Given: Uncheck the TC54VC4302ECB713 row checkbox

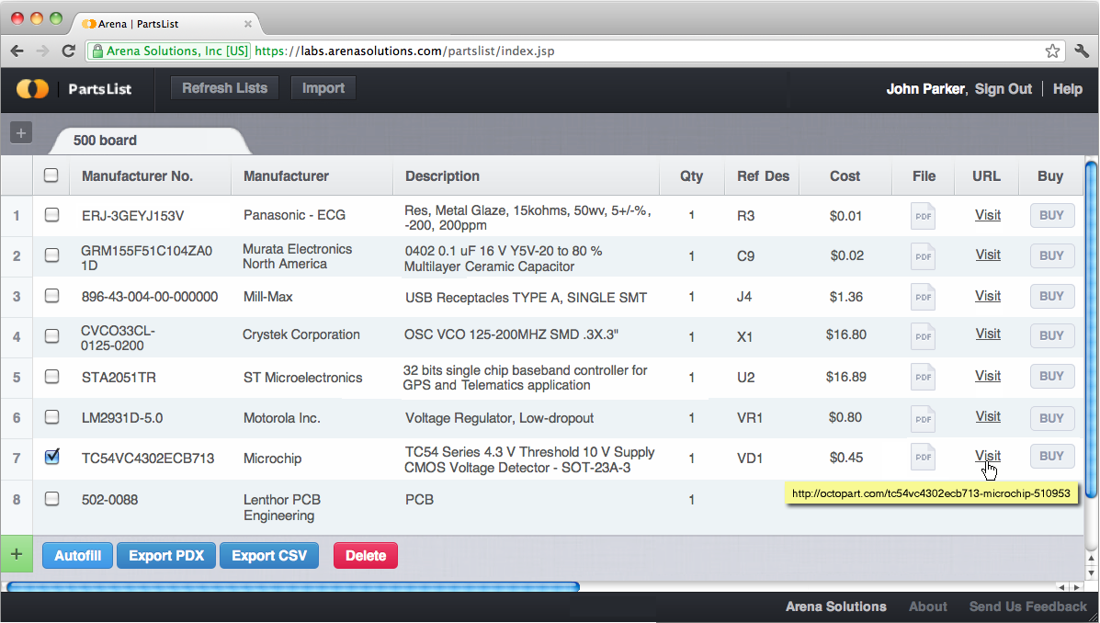Looking at the screenshot, I should tap(51, 457).
